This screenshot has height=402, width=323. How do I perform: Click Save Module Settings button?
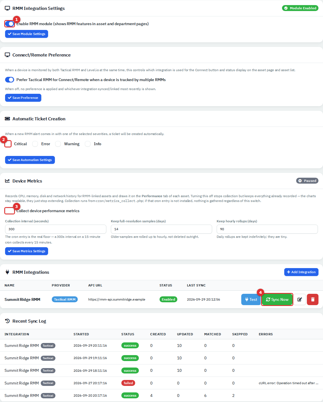(x=27, y=34)
